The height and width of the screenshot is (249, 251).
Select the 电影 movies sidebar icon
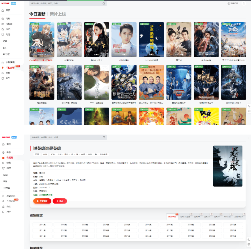pyautogui.click(x=3, y=18)
